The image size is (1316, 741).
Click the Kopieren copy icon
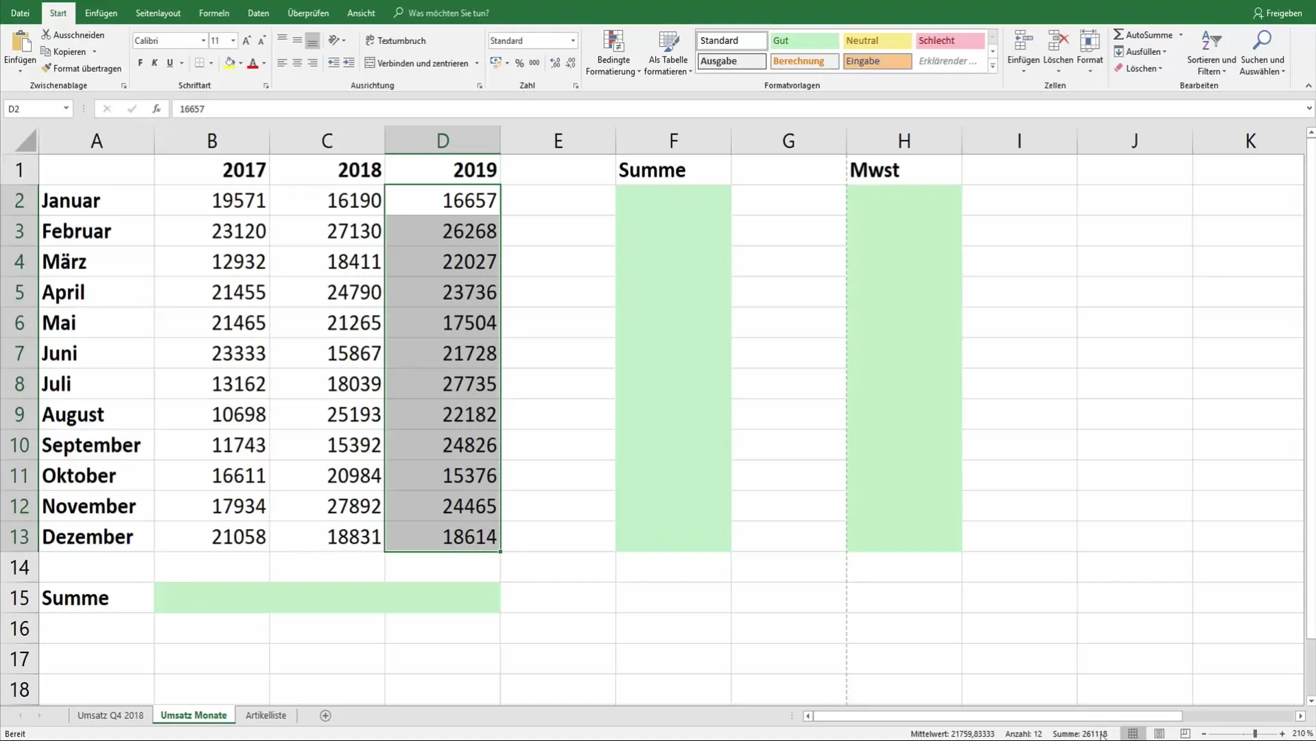coord(46,51)
